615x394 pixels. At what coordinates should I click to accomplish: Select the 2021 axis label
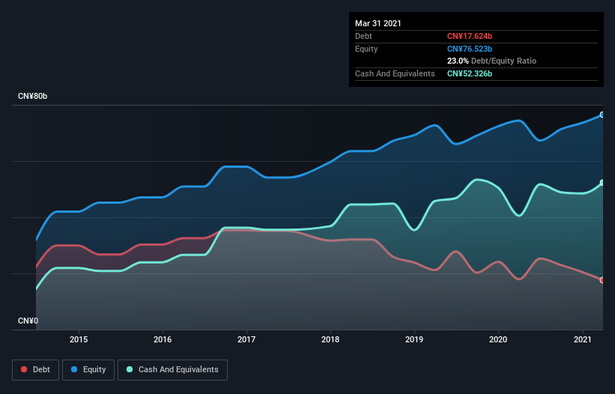coord(583,339)
